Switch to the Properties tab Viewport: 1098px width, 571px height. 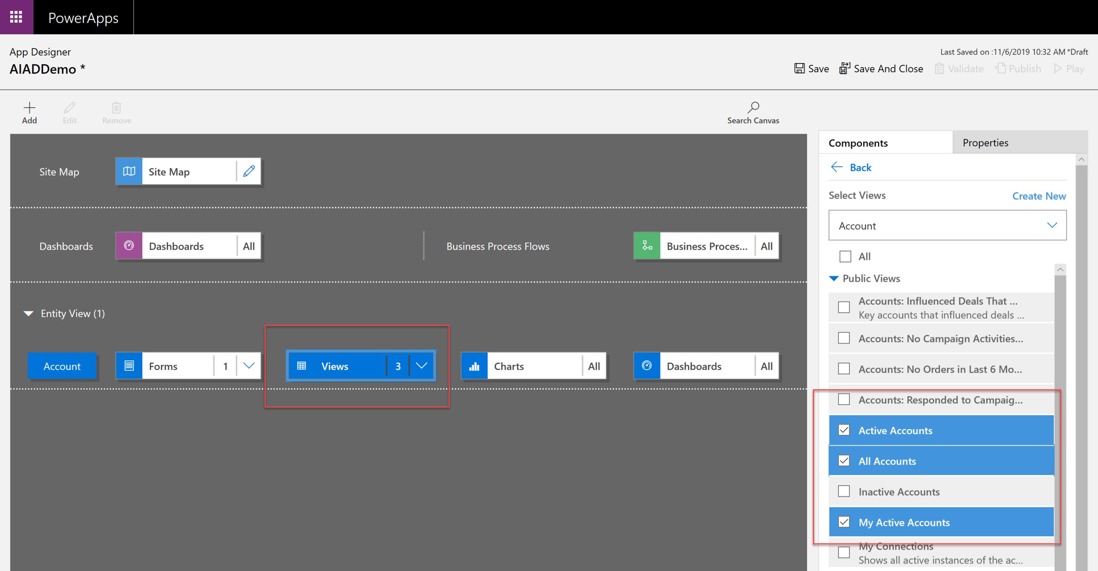(985, 143)
